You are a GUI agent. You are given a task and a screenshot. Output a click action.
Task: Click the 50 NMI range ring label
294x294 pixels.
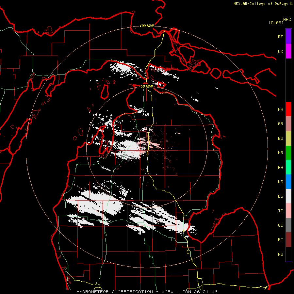(147, 86)
